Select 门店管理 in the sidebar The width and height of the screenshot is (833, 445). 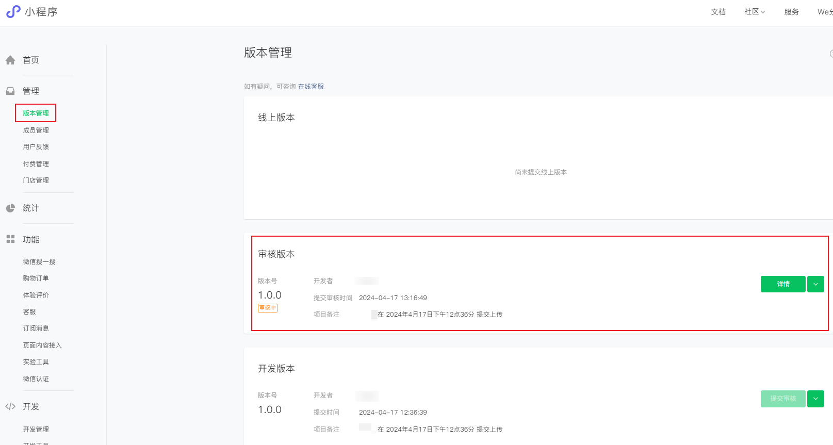tap(36, 180)
